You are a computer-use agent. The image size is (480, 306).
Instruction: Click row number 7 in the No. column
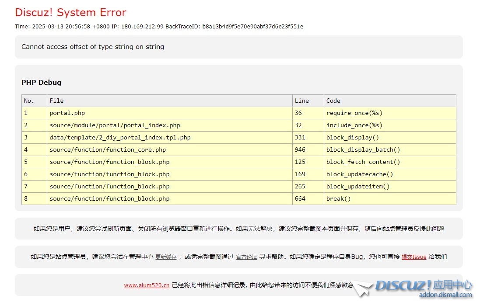tap(34, 187)
